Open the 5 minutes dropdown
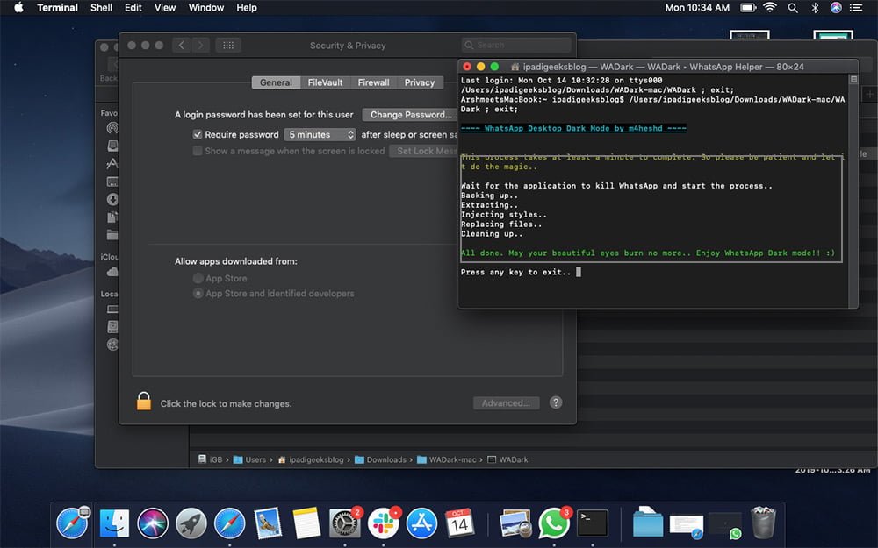 click(320, 135)
